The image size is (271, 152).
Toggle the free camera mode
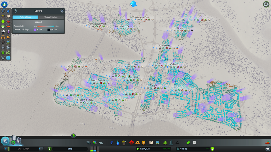[x=268, y=149]
